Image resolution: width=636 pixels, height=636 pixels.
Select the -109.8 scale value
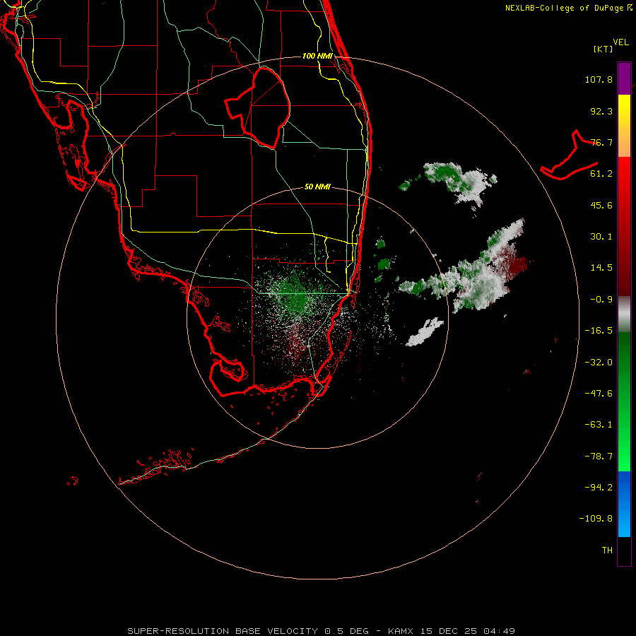click(596, 519)
